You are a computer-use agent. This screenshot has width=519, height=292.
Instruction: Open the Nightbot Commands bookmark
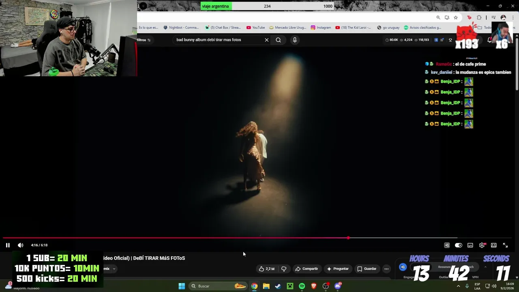click(181, 28)
